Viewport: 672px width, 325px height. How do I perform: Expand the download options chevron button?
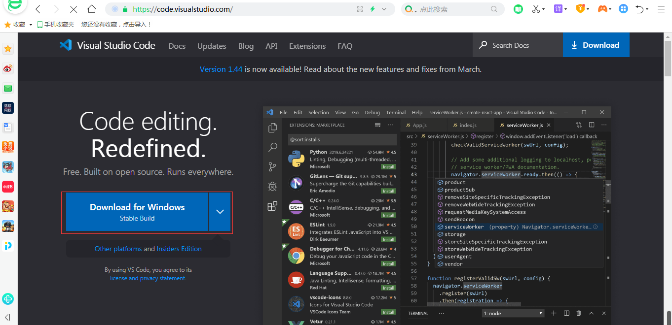pos(220,212)
